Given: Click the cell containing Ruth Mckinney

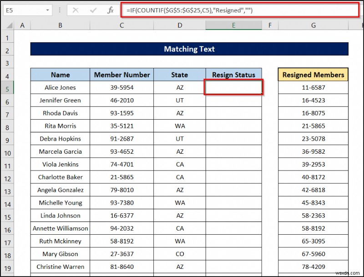Looking at the screenshot, I should click(x=60, y=241).
